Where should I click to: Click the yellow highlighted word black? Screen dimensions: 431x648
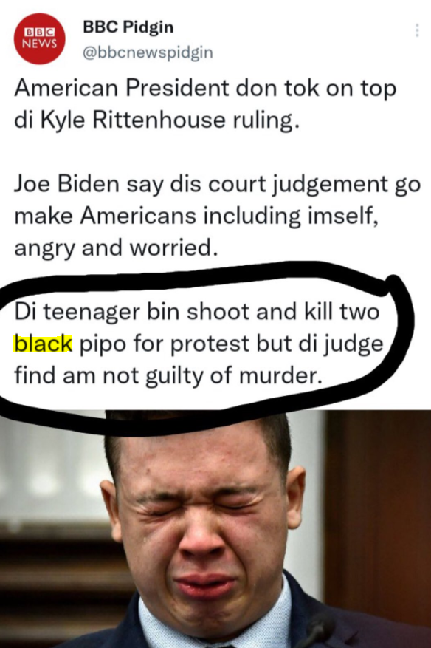43,344
